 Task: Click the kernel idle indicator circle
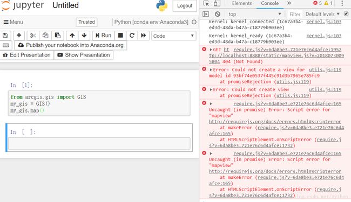point(194,22)
